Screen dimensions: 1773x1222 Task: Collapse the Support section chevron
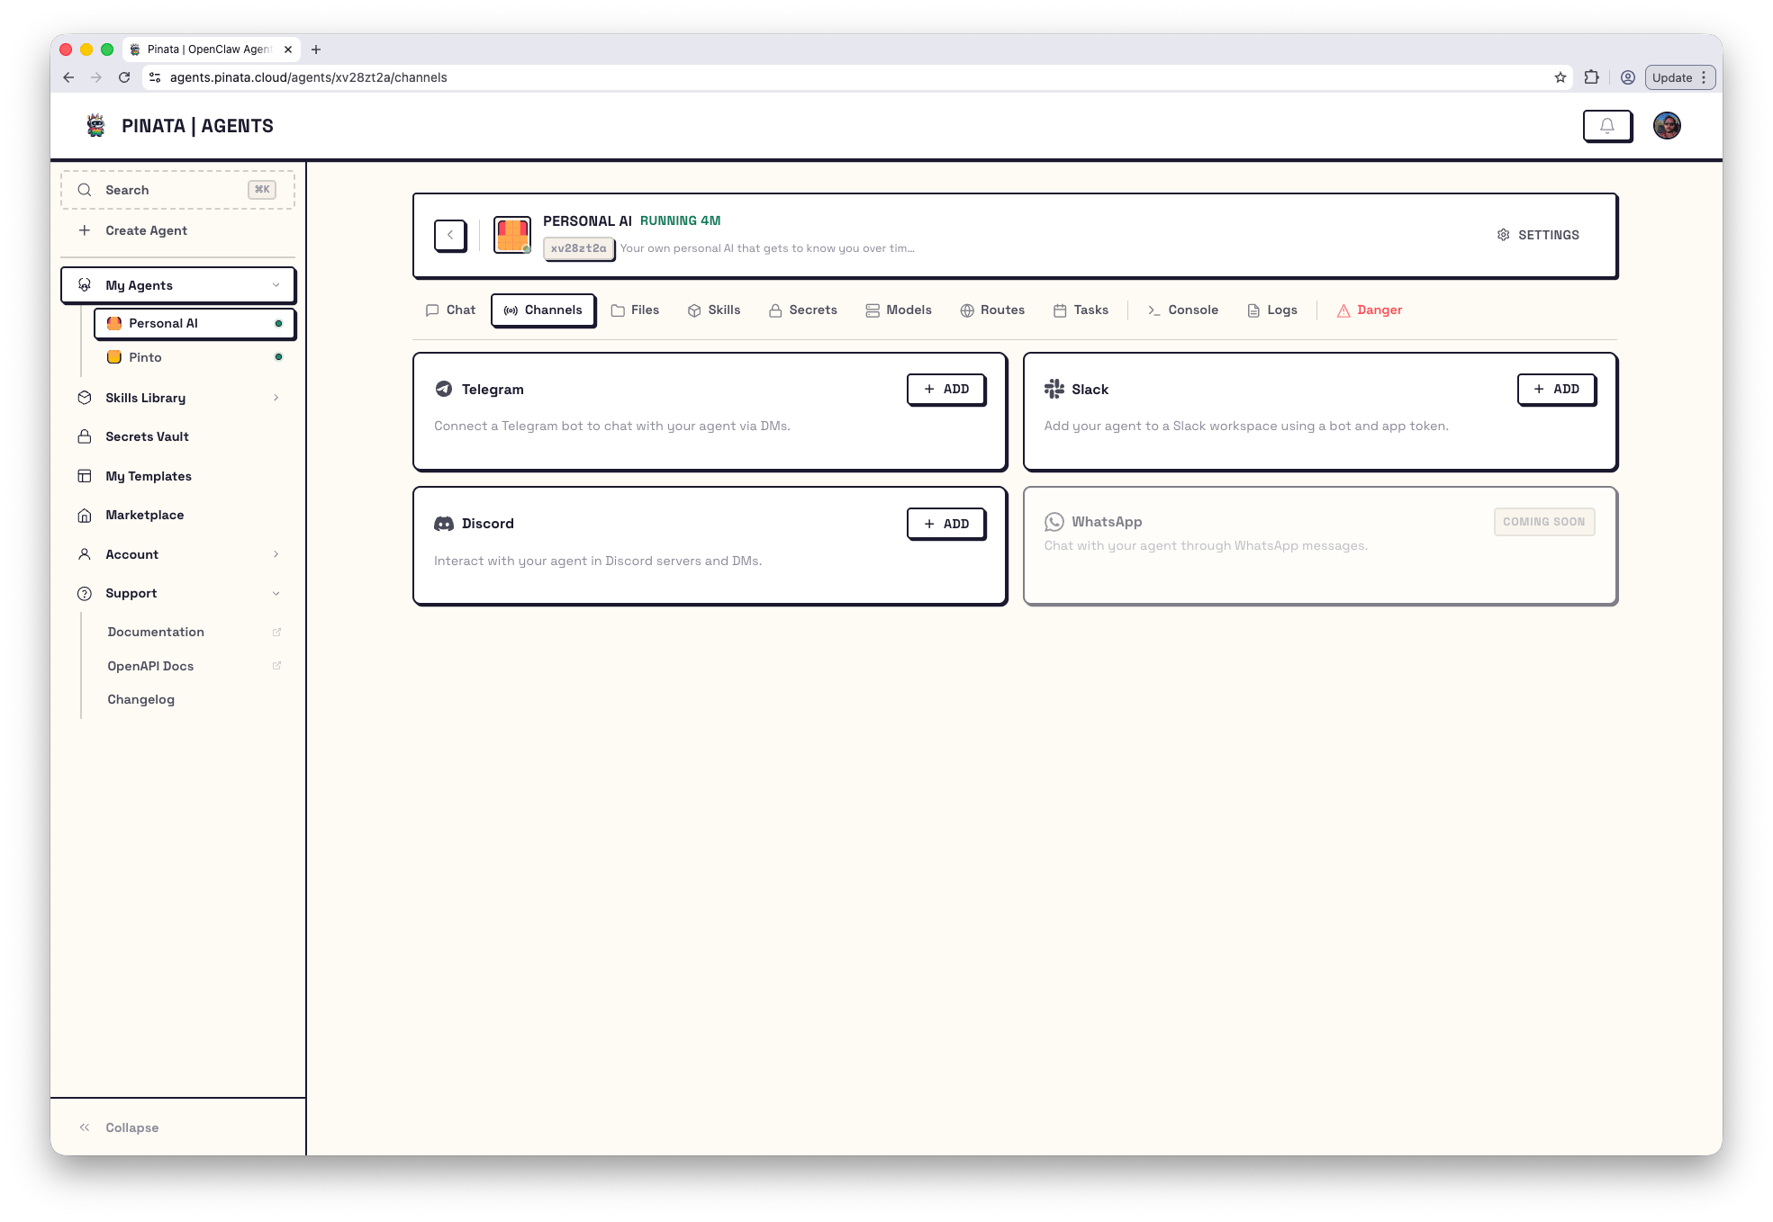pos(276,593)
